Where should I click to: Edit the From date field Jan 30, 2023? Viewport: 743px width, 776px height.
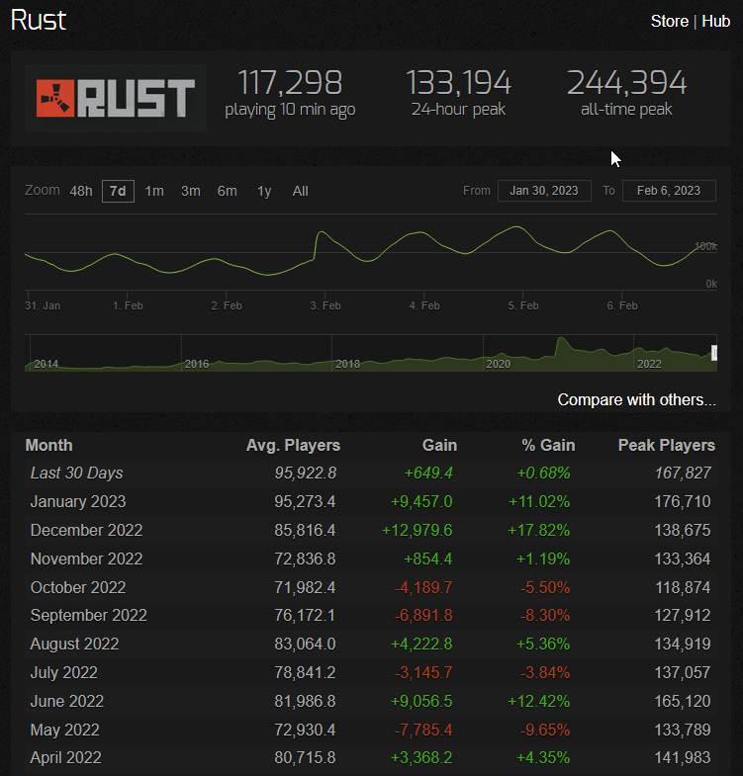pyautogui.click(x=544, y=191)
